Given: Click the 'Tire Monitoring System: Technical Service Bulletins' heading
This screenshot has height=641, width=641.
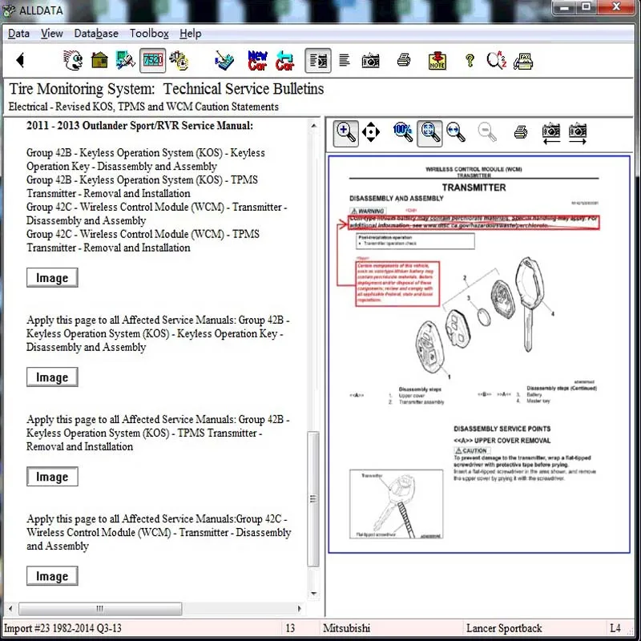Looking at the screenshot, I should (x=167, y=89).
